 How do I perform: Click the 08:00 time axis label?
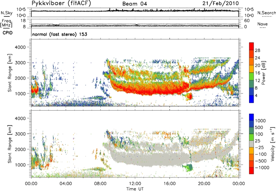(100, 184)
